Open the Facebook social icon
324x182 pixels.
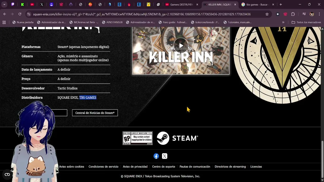(x=156, y=156)
